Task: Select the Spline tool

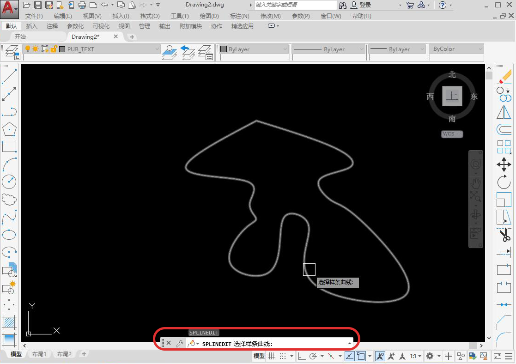Action: (x=9, y=217)
